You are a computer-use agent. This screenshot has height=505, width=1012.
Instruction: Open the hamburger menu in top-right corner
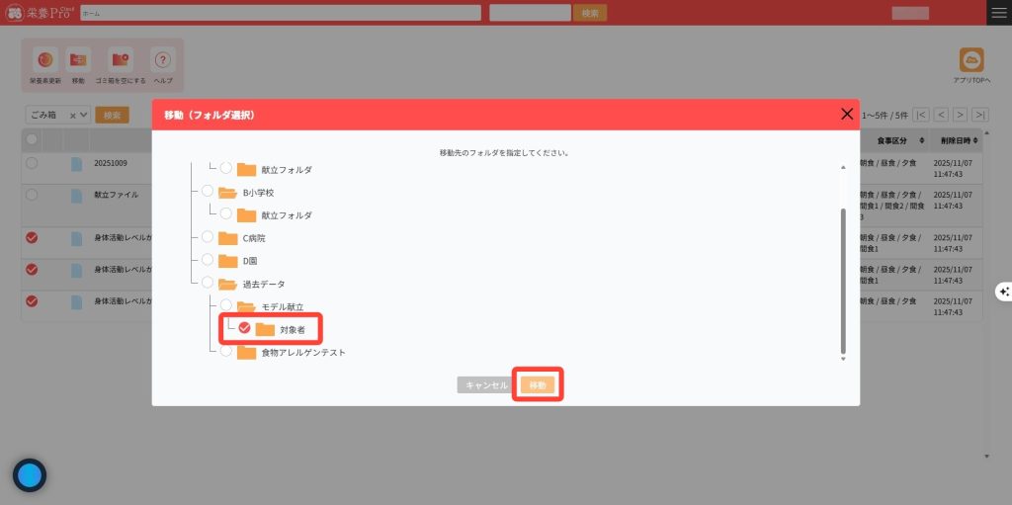(x=999, y=12)
